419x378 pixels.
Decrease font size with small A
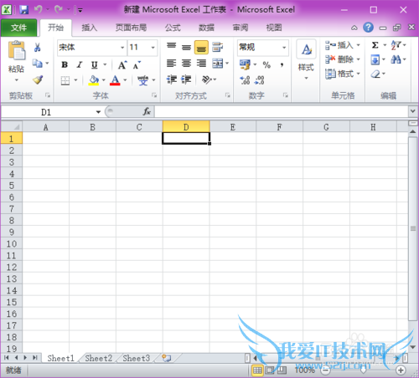pyautogui.click(x=137, y=65)
